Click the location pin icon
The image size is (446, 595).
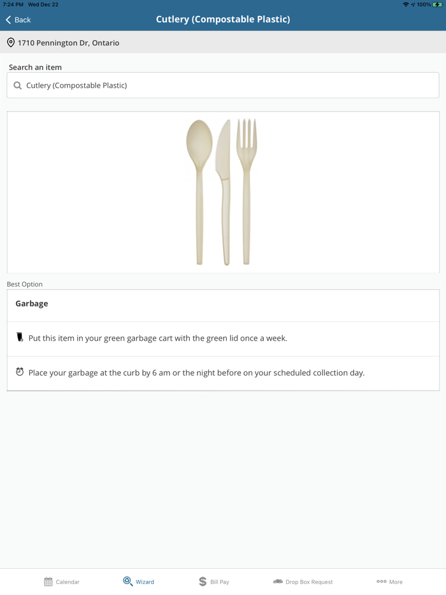(11, 43)
